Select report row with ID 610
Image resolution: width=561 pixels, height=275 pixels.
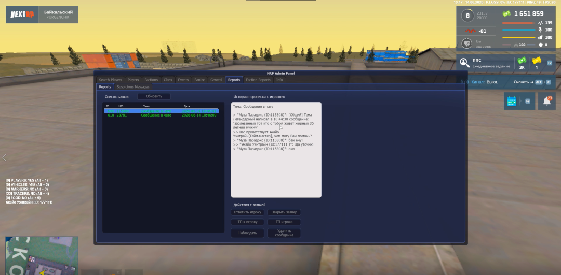162,115
